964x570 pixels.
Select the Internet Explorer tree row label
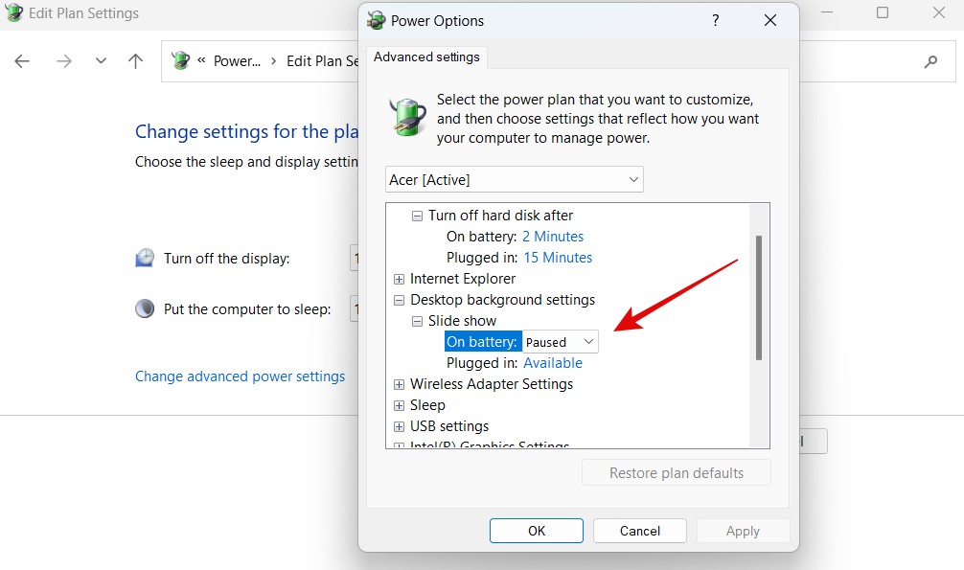(462, 279)
